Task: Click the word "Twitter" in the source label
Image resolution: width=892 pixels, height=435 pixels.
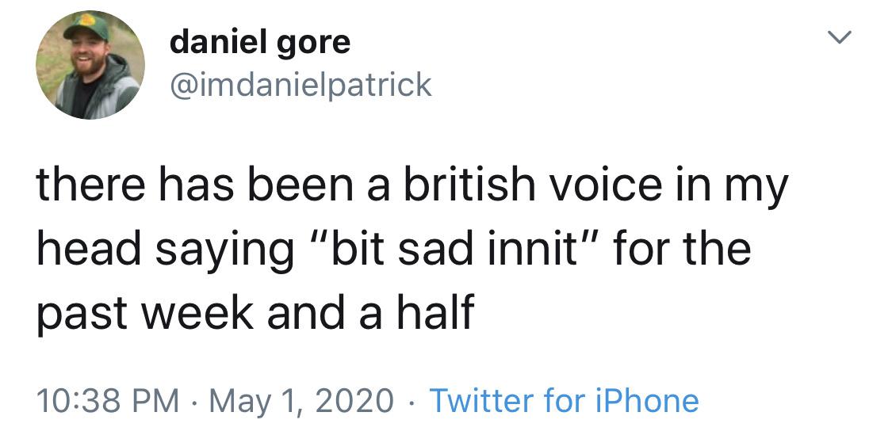Action: 480,400
